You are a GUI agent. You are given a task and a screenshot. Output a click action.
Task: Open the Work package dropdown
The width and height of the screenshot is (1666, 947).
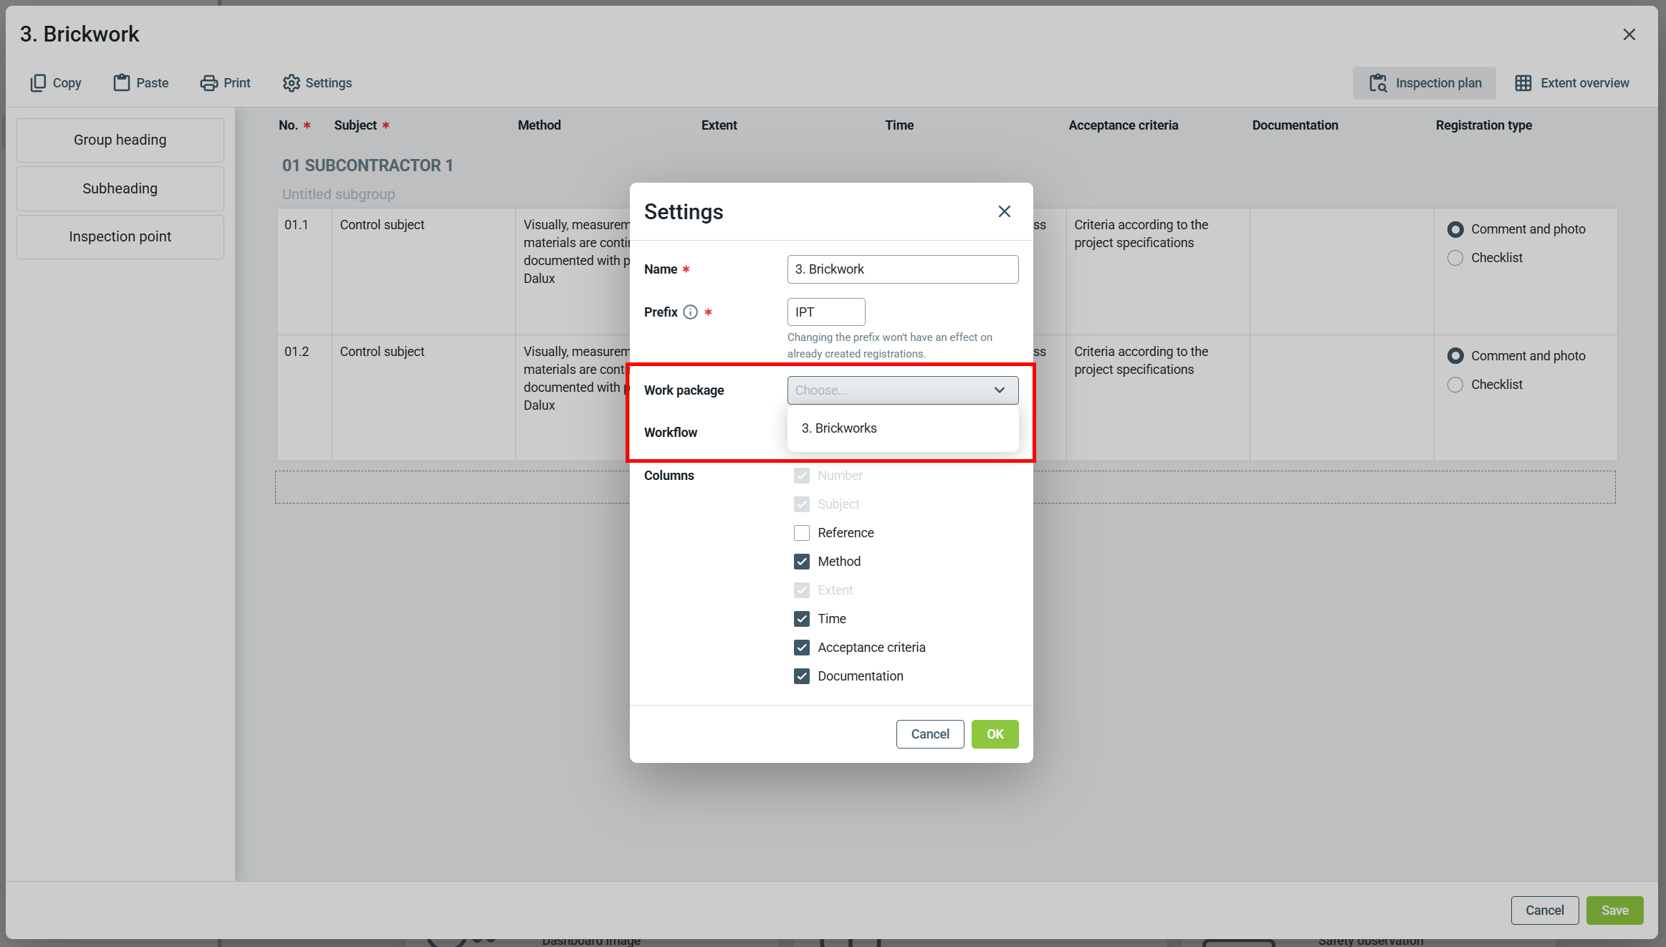coord(902,390)
